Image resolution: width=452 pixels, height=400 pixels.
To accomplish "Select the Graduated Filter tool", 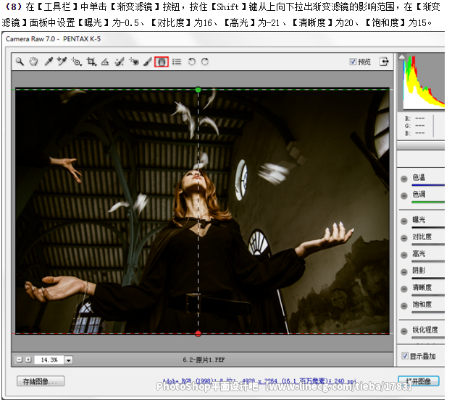I will point(162,61).
